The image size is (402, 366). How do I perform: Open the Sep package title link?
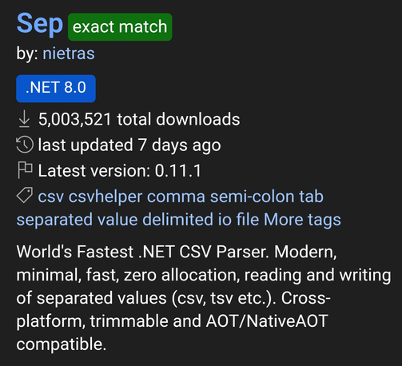[40, 24]
